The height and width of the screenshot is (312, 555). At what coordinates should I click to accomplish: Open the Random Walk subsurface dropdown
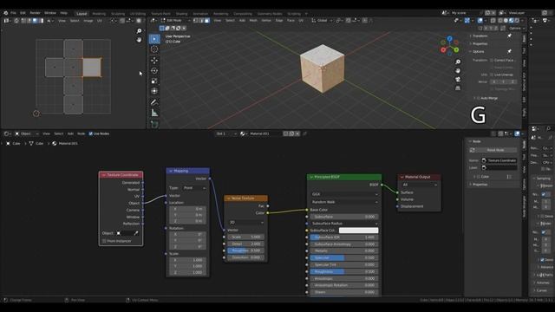pyautogui.click(x=344, y=202)
